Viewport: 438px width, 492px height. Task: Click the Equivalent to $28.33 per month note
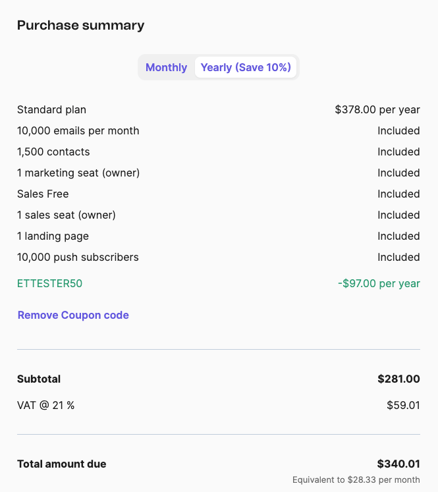356,479
